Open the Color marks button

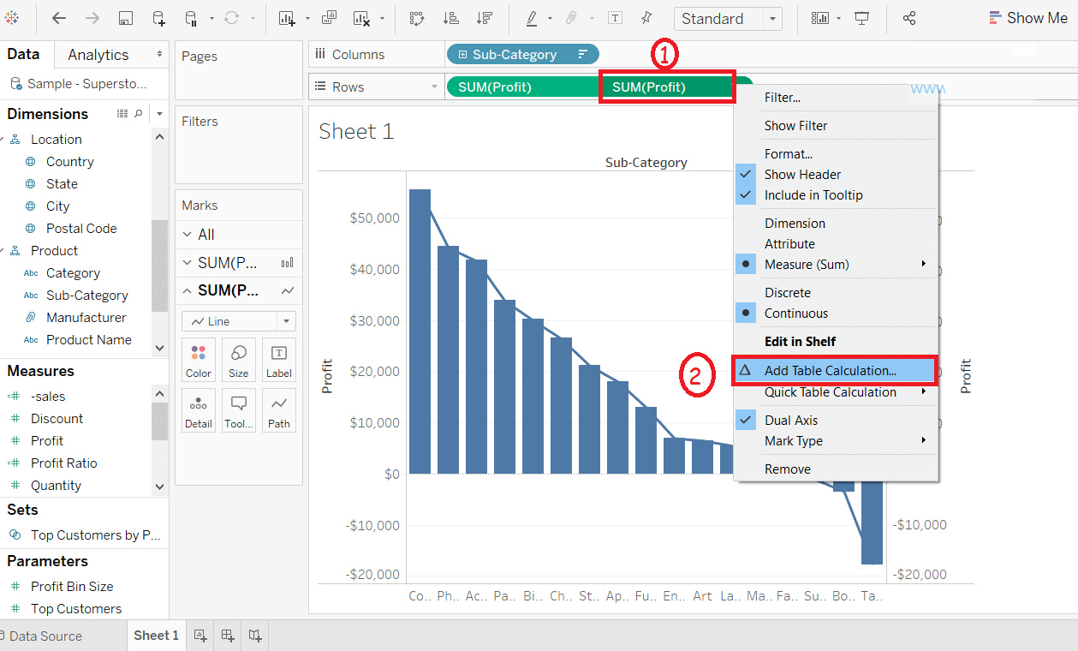point(199,361)
